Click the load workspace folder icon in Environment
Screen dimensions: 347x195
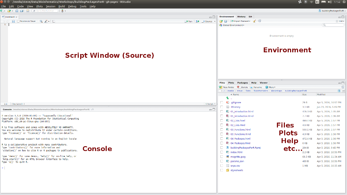click(x=221, y=21)
